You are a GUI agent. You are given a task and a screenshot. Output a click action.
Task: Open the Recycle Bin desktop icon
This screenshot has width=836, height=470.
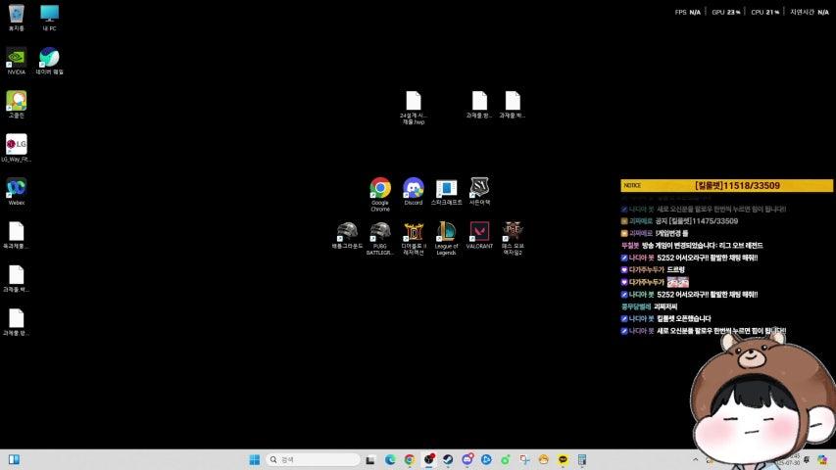tap(17, 17)
